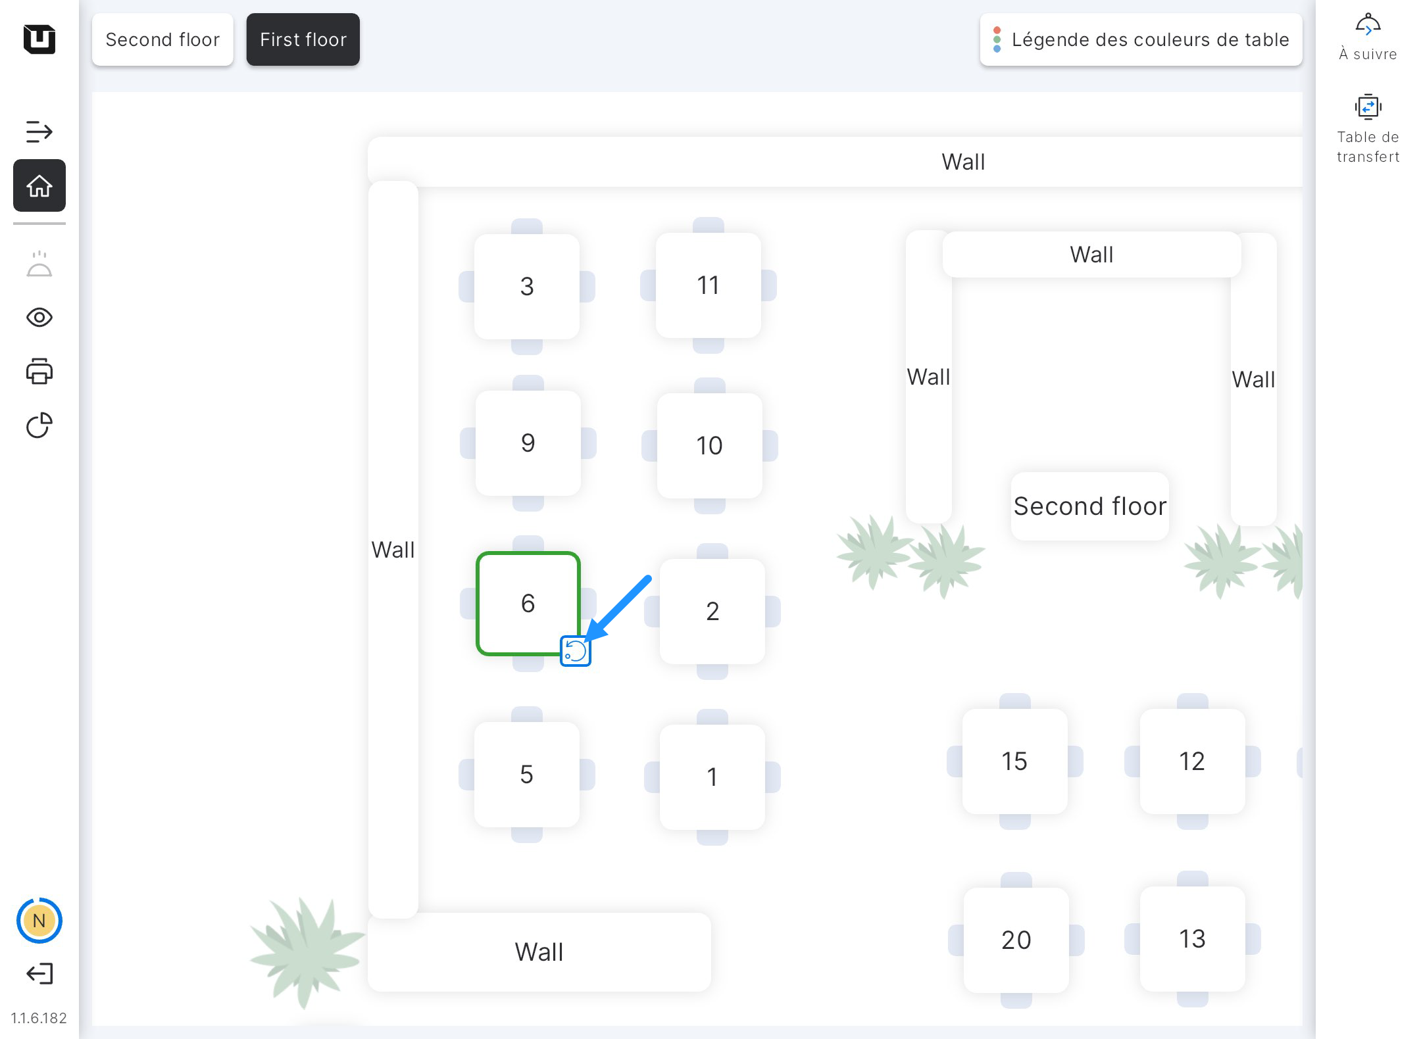Open the pie chart reports icon
The width and height of the screenshot is (1421, 1039).
tap(39, 425)
